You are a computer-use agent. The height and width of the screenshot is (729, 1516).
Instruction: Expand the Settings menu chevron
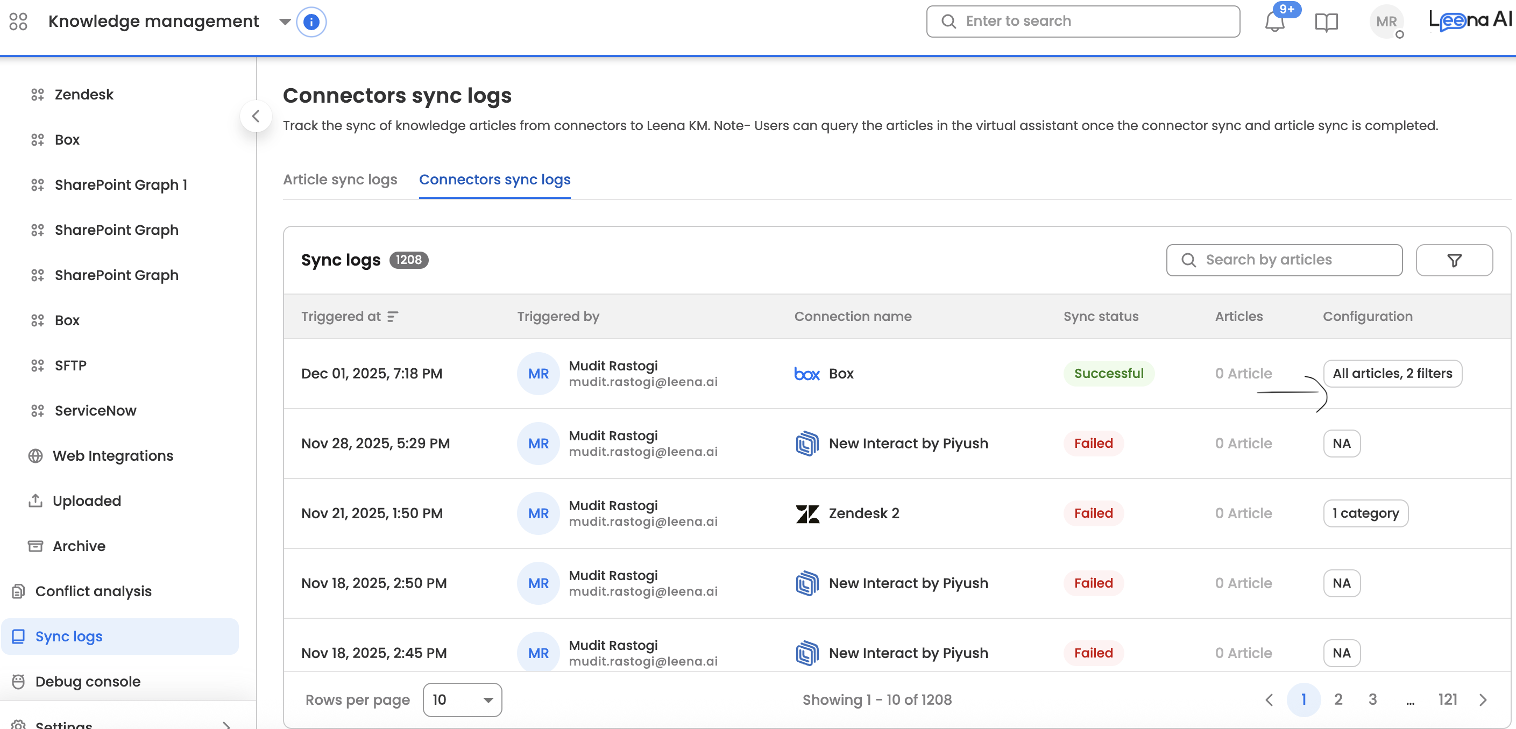(226, 724)
